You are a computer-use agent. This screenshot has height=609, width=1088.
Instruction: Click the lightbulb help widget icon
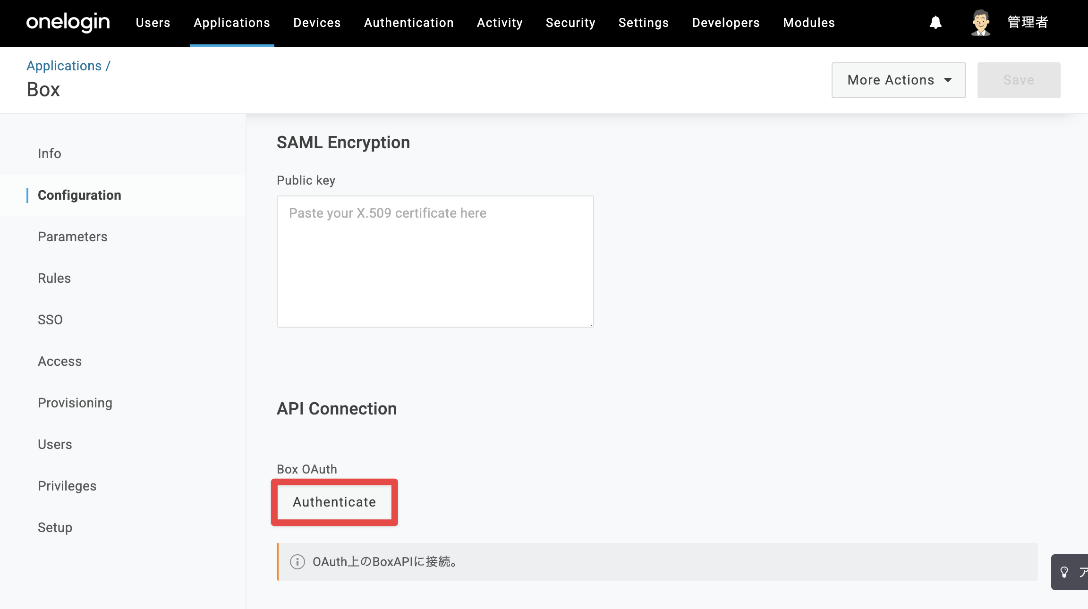(1064, 572)
